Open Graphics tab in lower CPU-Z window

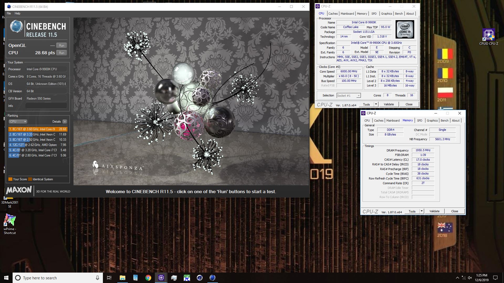coord(432,121)
